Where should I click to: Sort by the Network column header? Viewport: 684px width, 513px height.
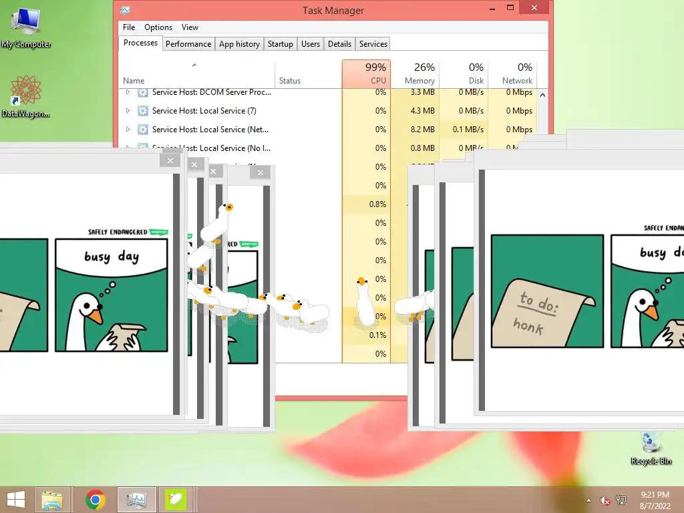[512, 75]
